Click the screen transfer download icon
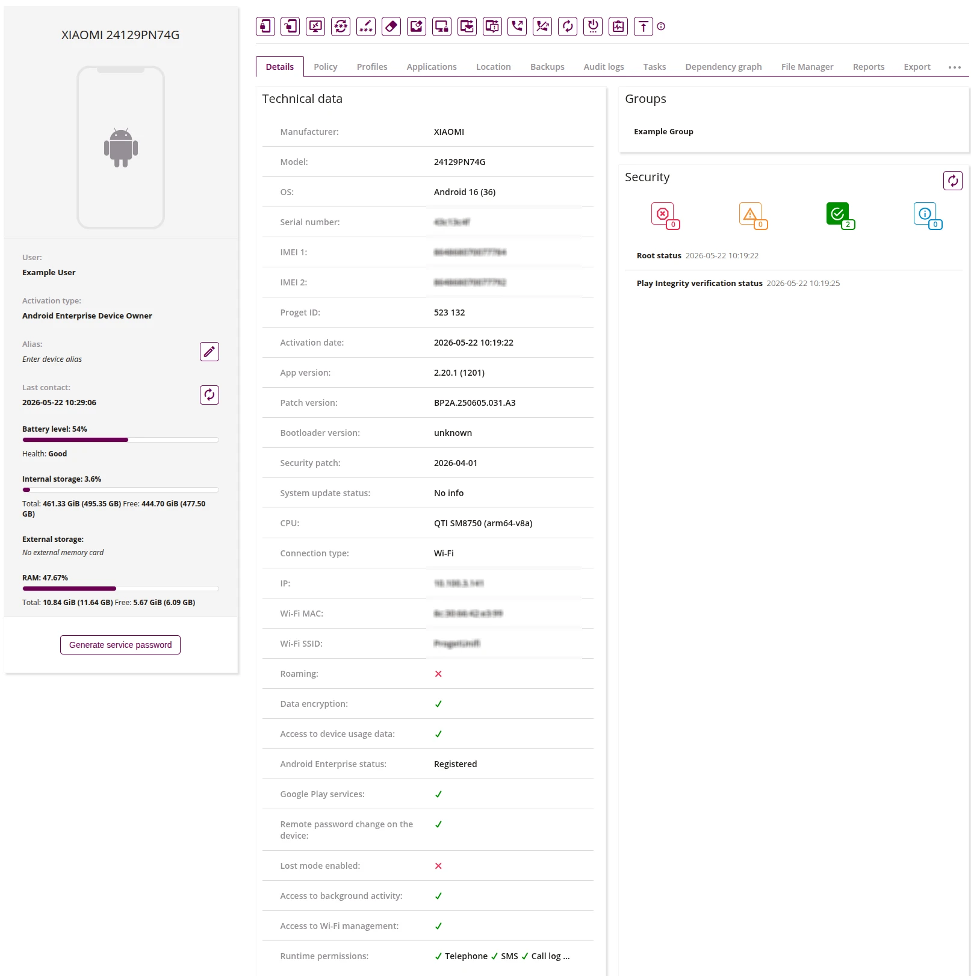Image resolution: width=971 pixels, height=976 pixels. tap(467, 26)
